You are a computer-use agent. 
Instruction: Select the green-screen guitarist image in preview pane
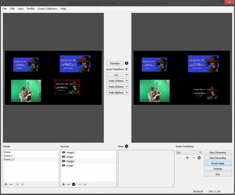pyautogui.click(x=26, y=91)
